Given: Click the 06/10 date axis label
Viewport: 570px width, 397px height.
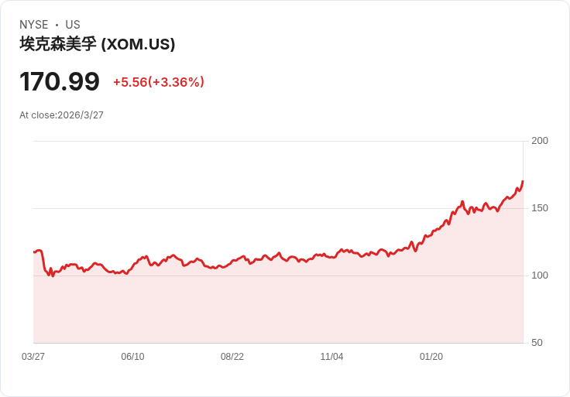Looking at the screenshot, I should 132,357.
